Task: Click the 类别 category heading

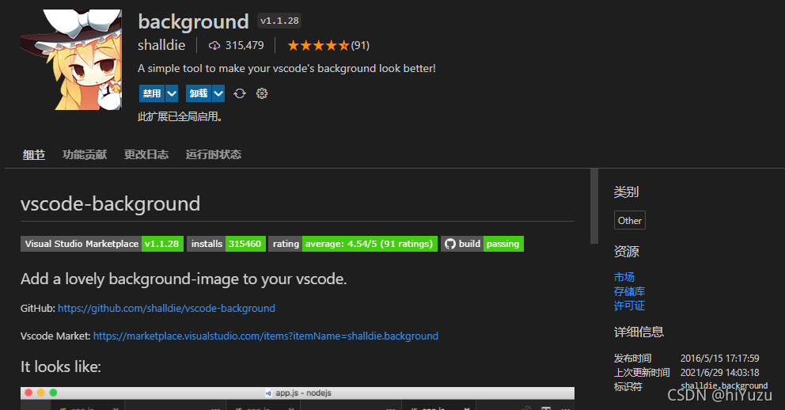Action: click(x=626, y=192)
